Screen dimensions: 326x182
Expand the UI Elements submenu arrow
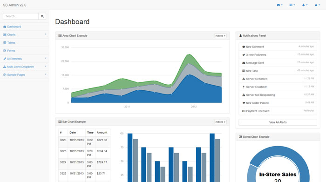(x=46, y=58)
